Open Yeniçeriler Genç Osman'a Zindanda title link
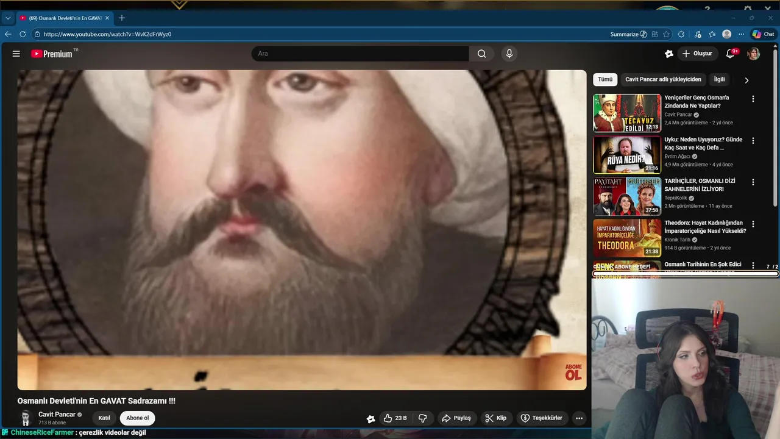780x439 pixels. click(x=697, y=101)
